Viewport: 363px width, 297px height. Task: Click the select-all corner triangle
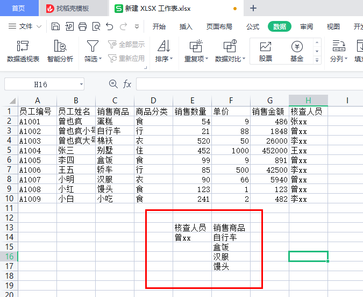[12, 101]
